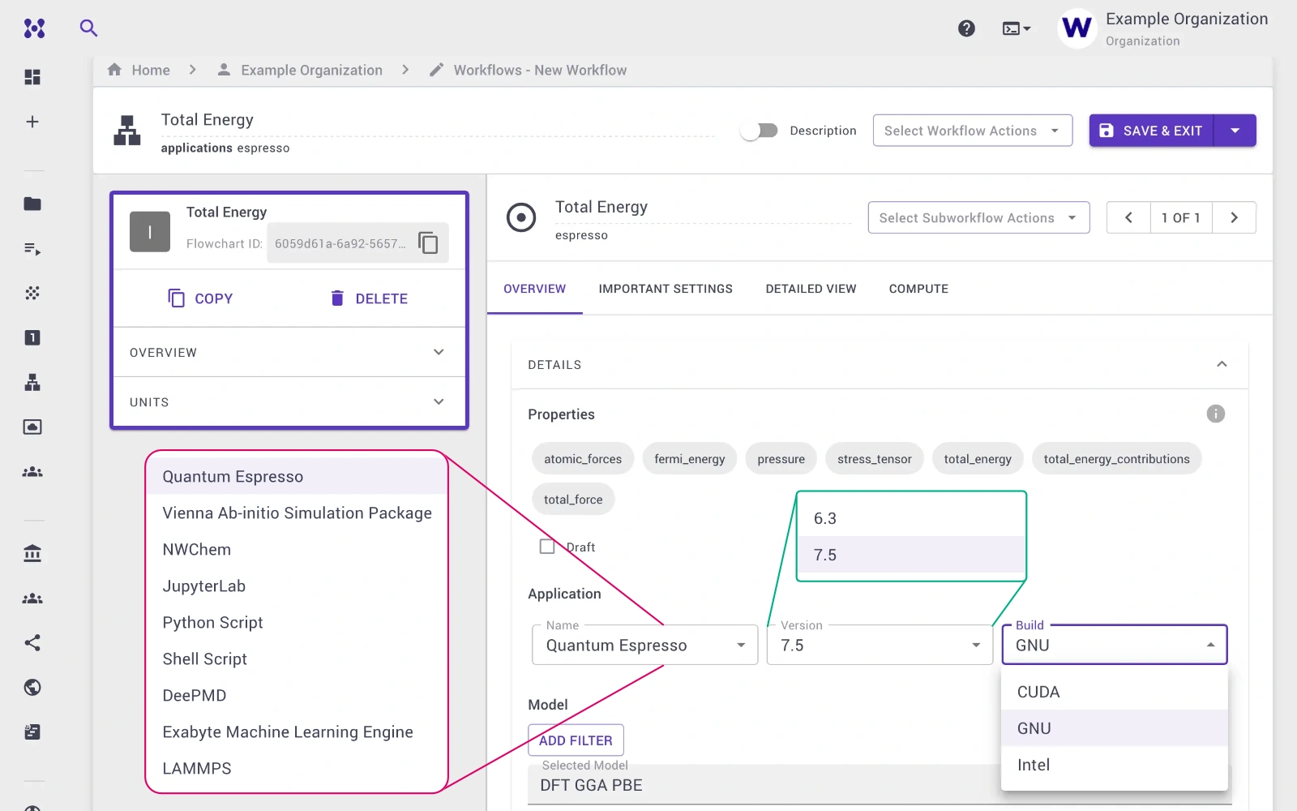Open Example Organization breadcrumb link
This screenshot has width=1297, height=811.
click(x=311, y=70)
